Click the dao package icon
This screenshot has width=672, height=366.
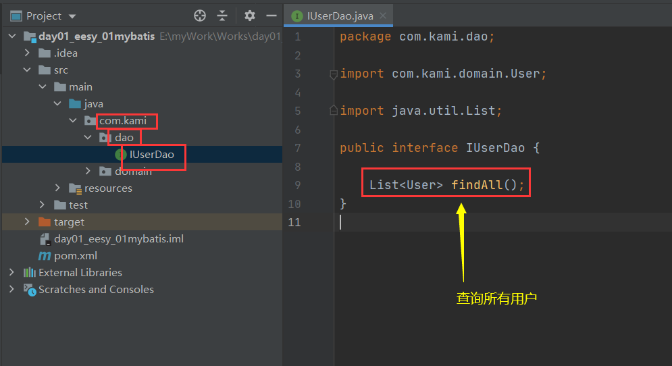tap(105, 138)
